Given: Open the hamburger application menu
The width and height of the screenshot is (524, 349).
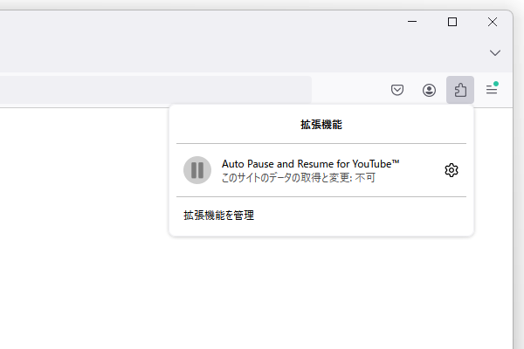Looking at the screenshot, I should click(492, 90).
